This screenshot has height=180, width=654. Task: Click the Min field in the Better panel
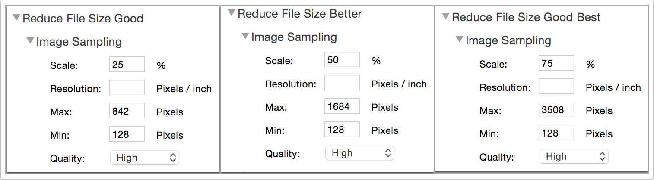click(342, 130)
